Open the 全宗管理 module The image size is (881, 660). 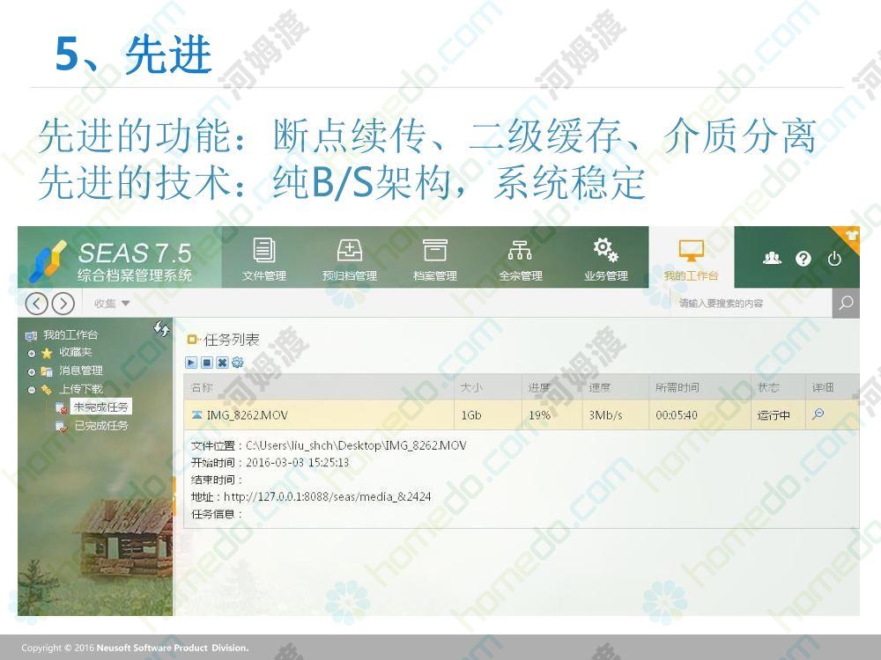(x=521, y=259)
